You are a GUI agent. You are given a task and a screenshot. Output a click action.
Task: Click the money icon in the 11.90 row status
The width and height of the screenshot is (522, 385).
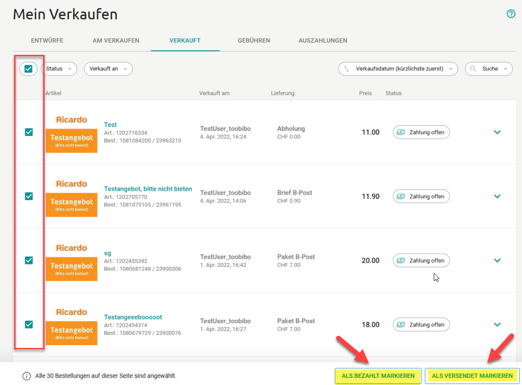tap(401, 196)
